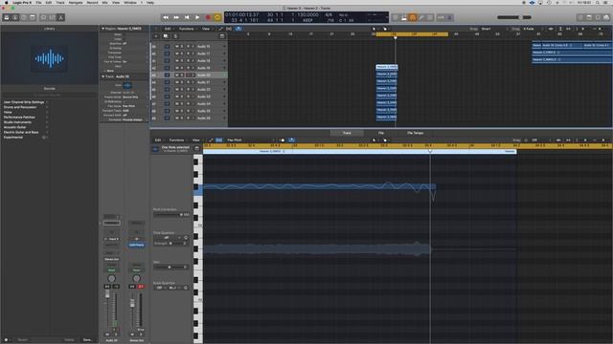Click the Fast Forward transport button
613x344 pixels.
coord(176,17)
